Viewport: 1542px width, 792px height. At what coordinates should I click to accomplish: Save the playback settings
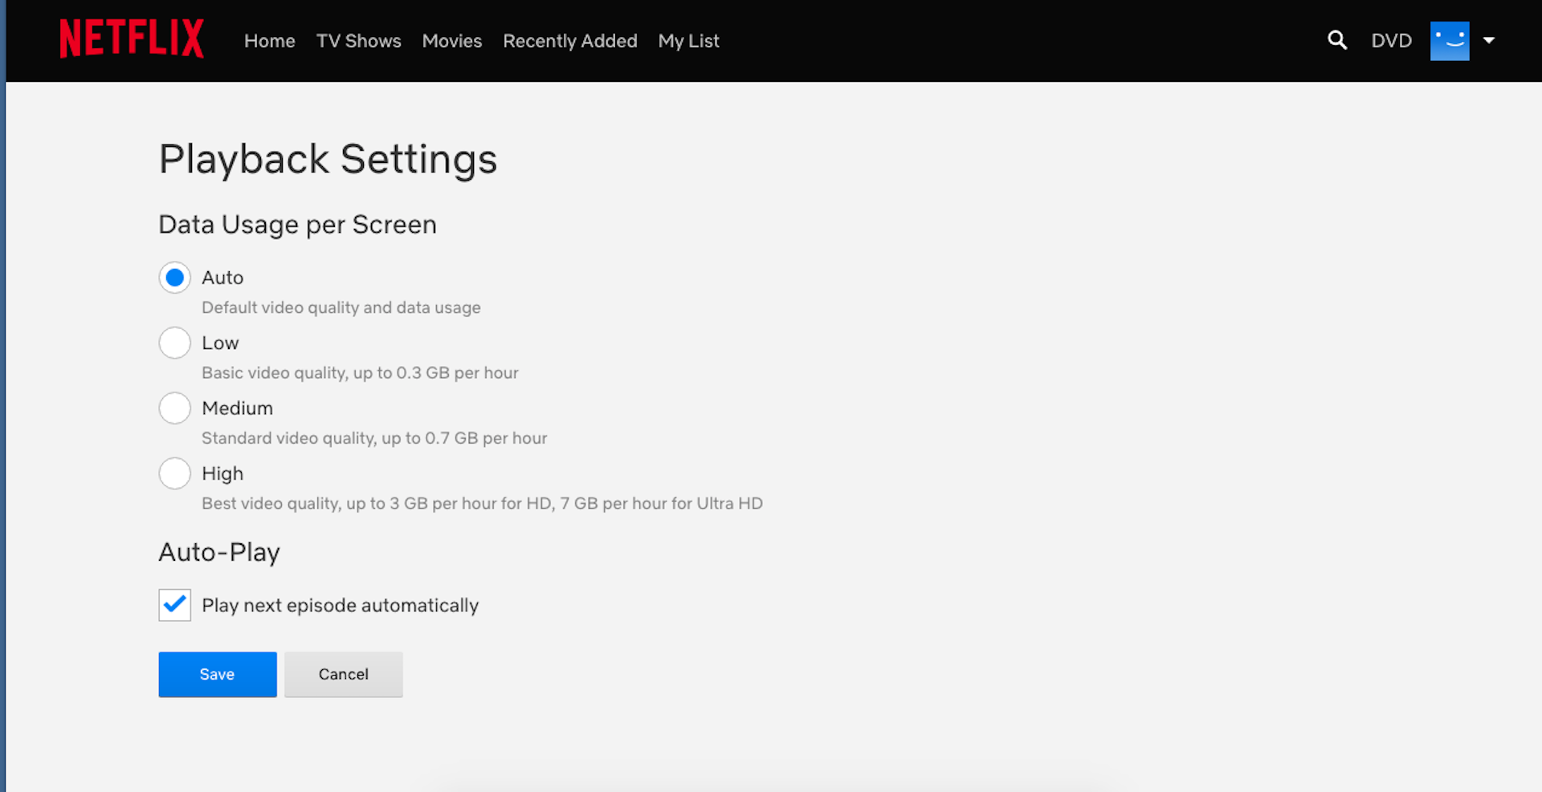(217, 674)
